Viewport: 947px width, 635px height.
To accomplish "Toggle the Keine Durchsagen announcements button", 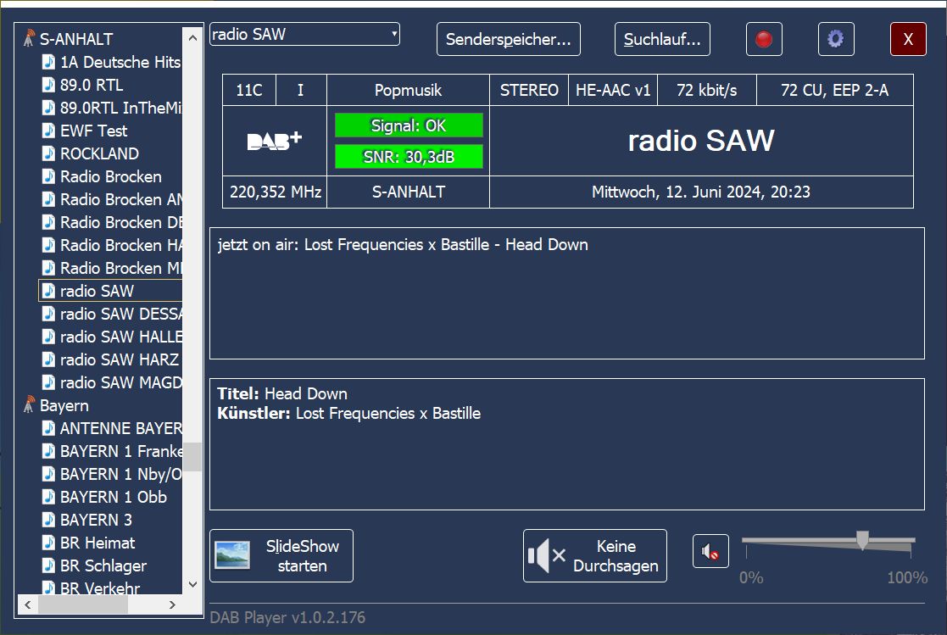I will [594, 556].
